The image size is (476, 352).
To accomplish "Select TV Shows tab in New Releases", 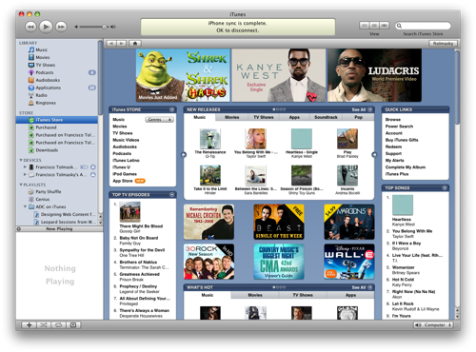I will 264,117.
